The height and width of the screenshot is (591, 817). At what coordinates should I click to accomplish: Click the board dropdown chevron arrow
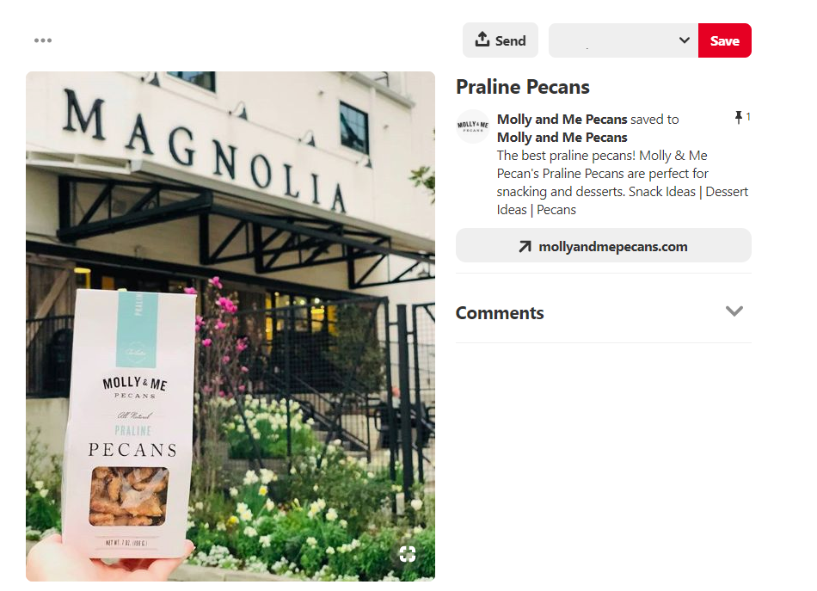685,40
